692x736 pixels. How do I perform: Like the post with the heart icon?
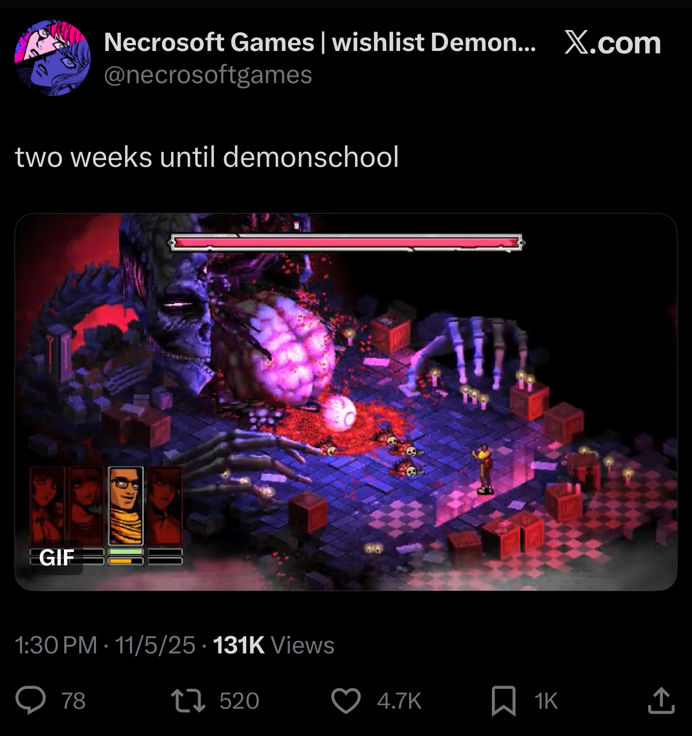(346, 701)
